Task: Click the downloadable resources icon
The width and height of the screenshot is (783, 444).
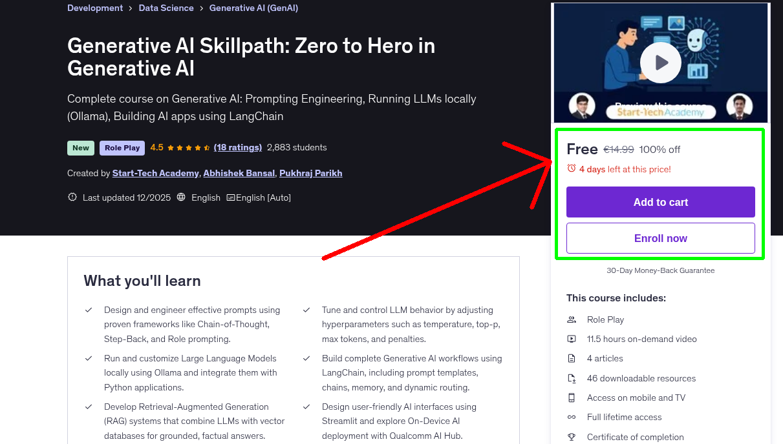Action: coord(572,378)
